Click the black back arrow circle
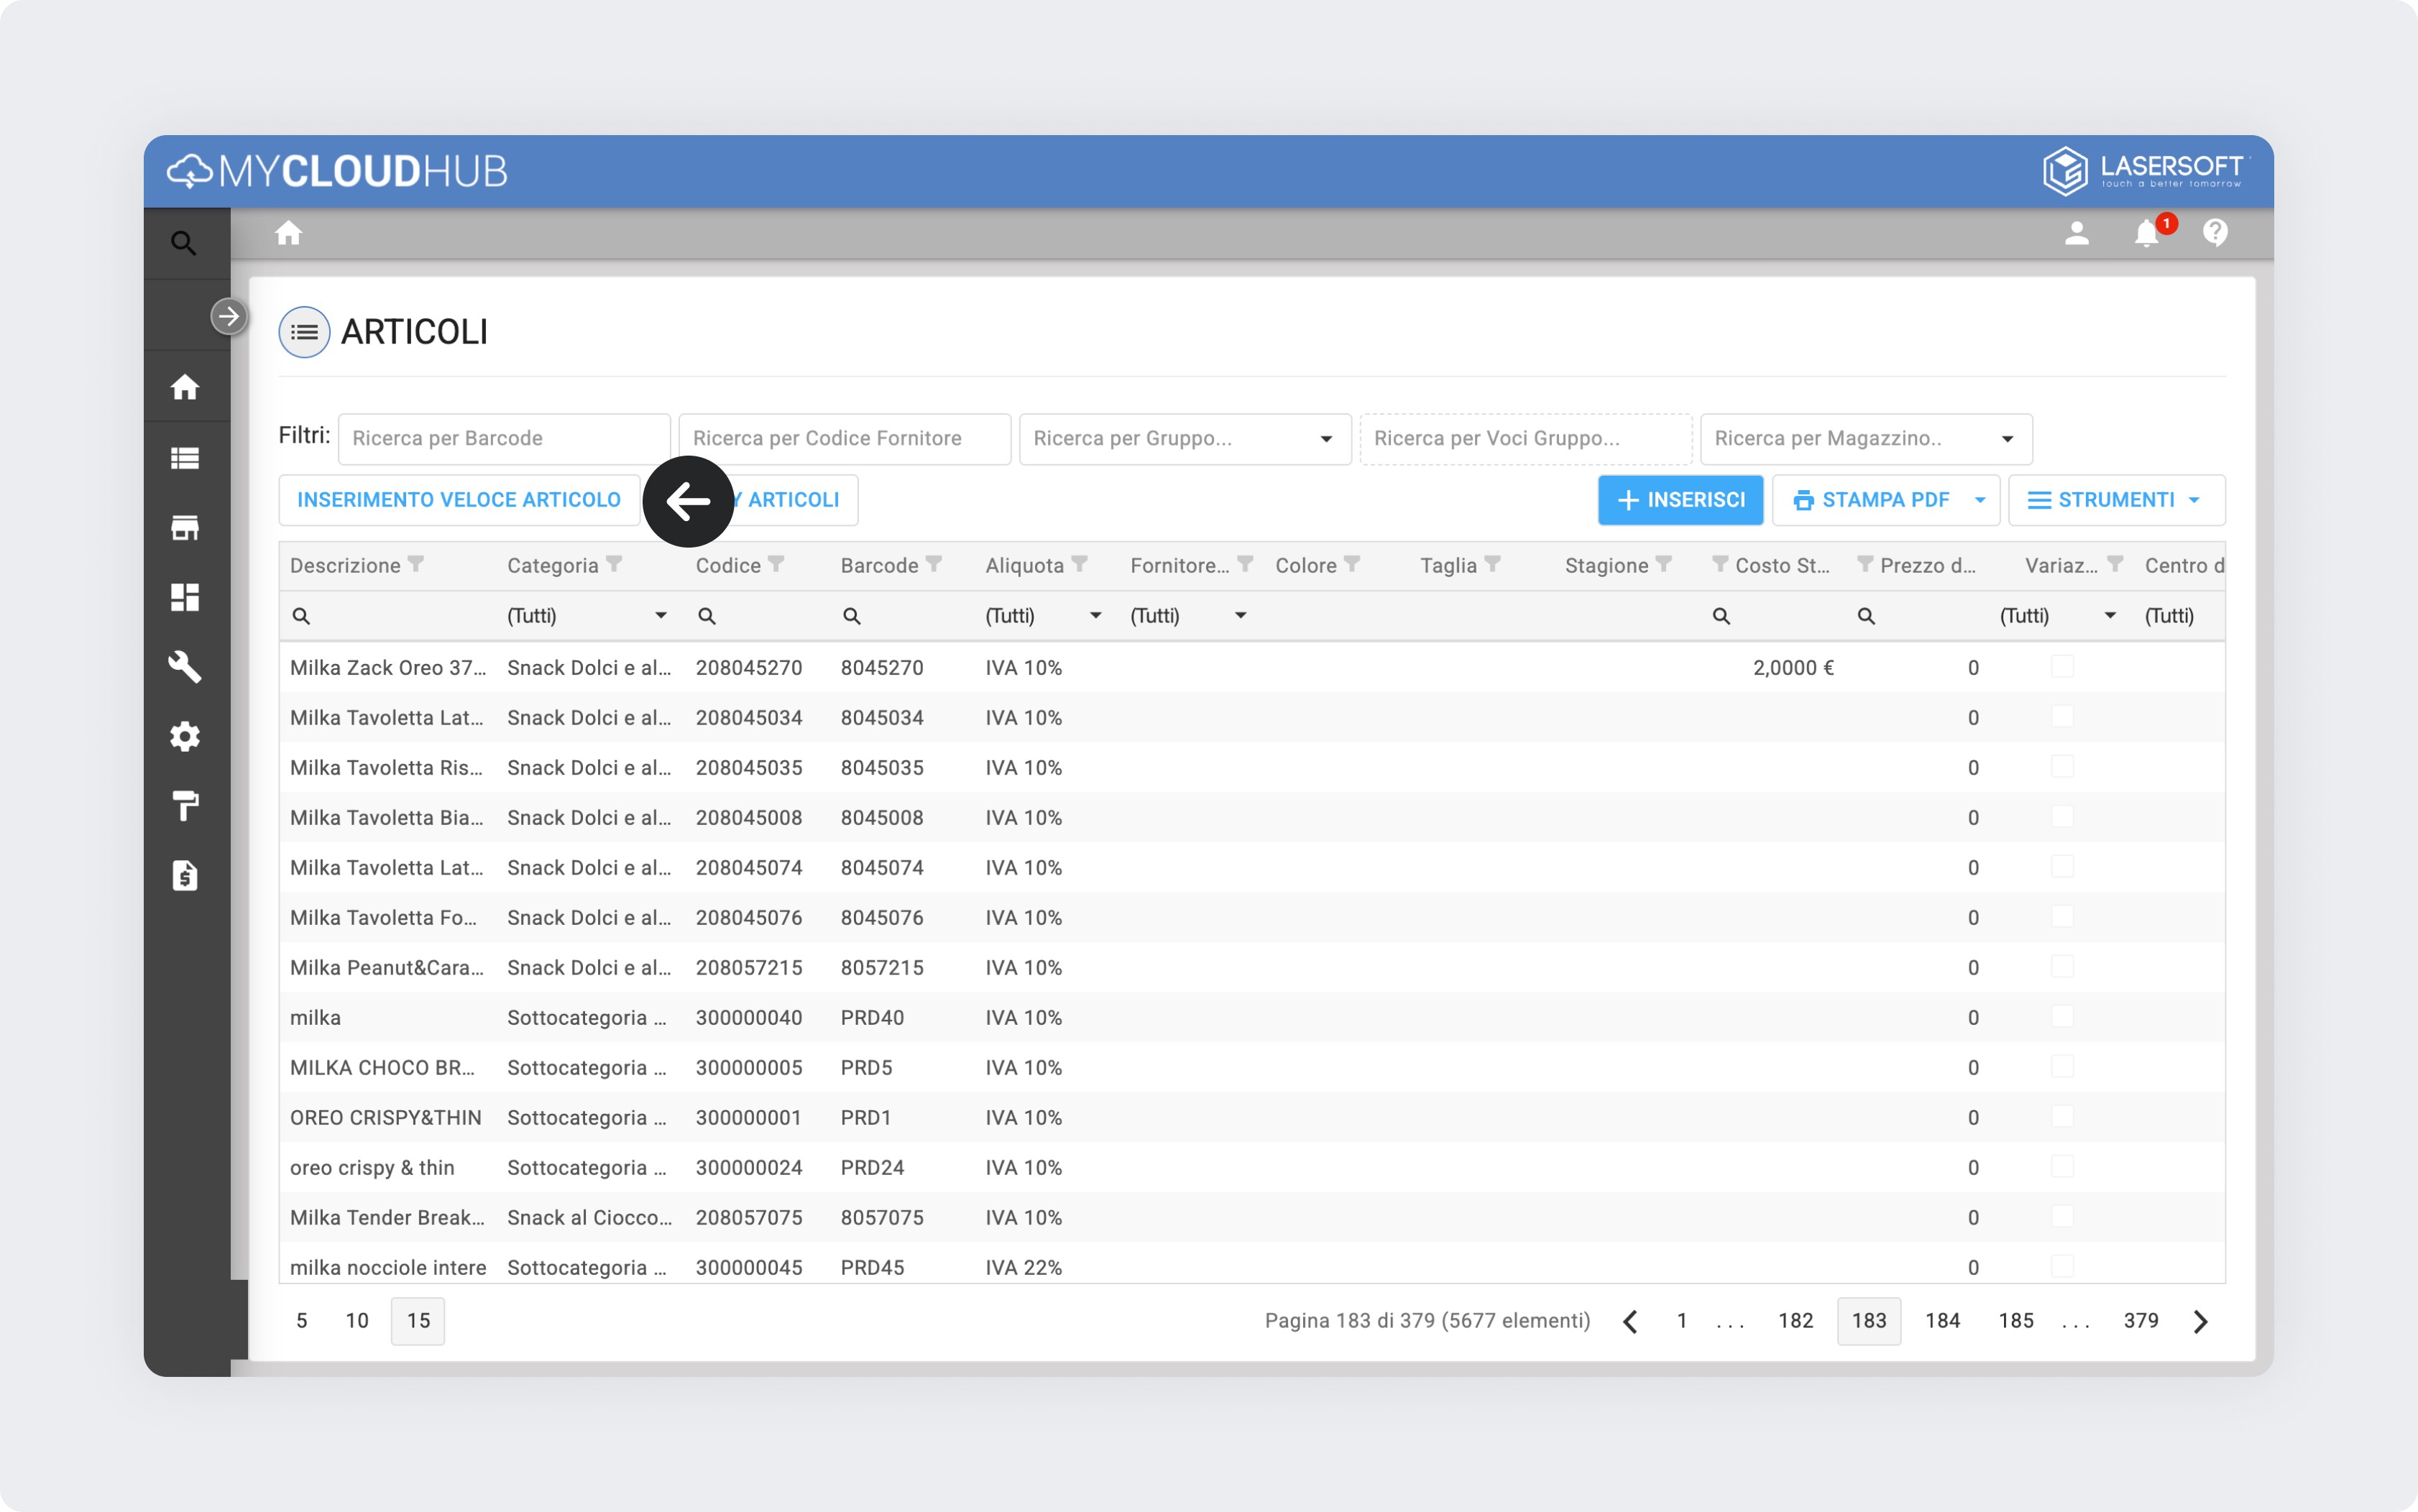Screen dimensions: 2418x1512 [688, 502]
